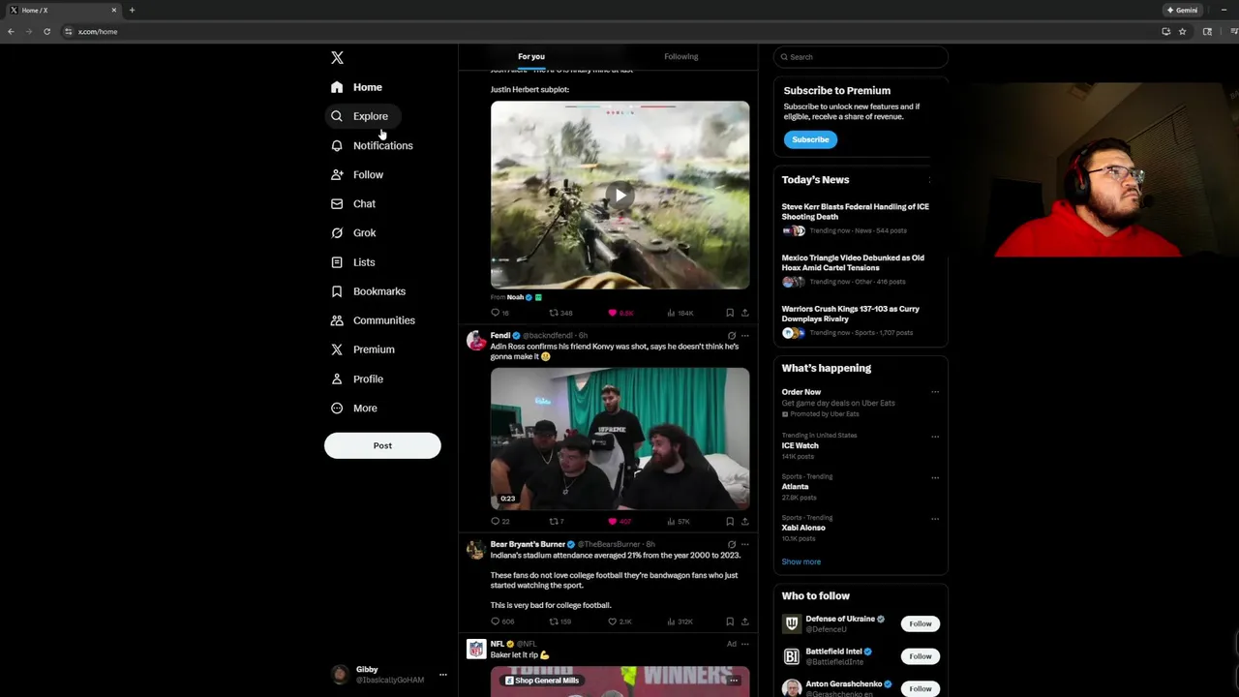1239x697 pixels.
Task: Open Notifications in the sidebar
Action: tap(372, 145)
